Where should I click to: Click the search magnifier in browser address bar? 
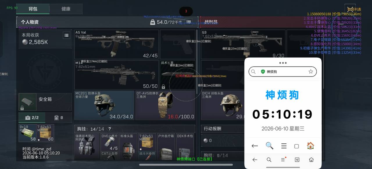coord(254,72)
